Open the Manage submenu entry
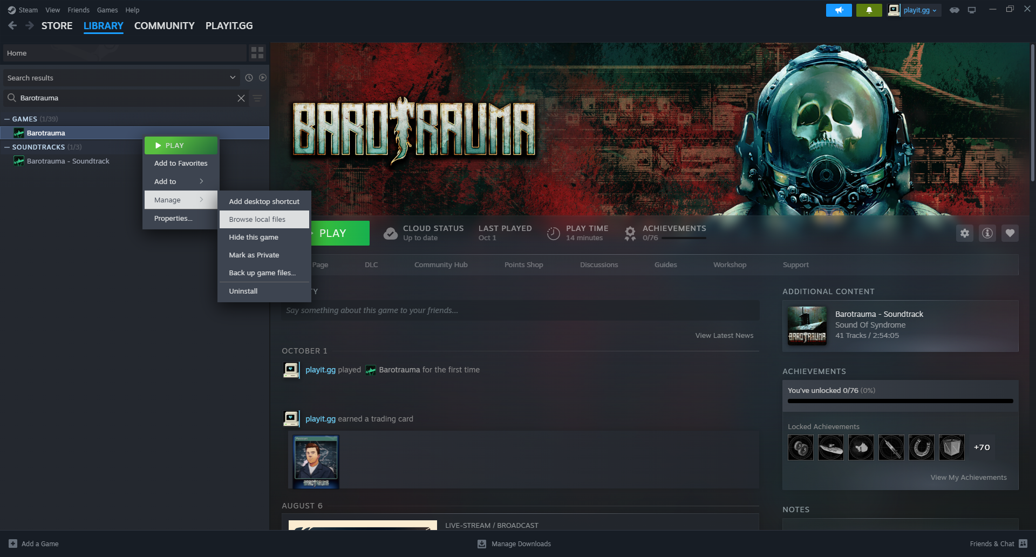This screenshot has height=557, width=1036. click(x=181, y=200)
